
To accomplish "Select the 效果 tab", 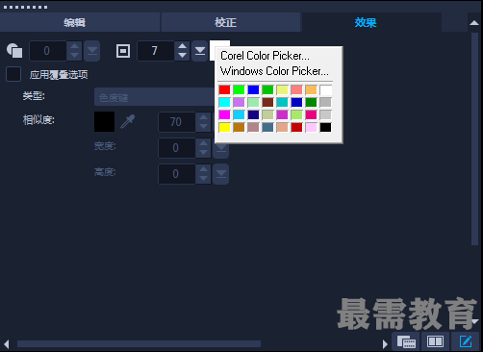I will [371, 22].
